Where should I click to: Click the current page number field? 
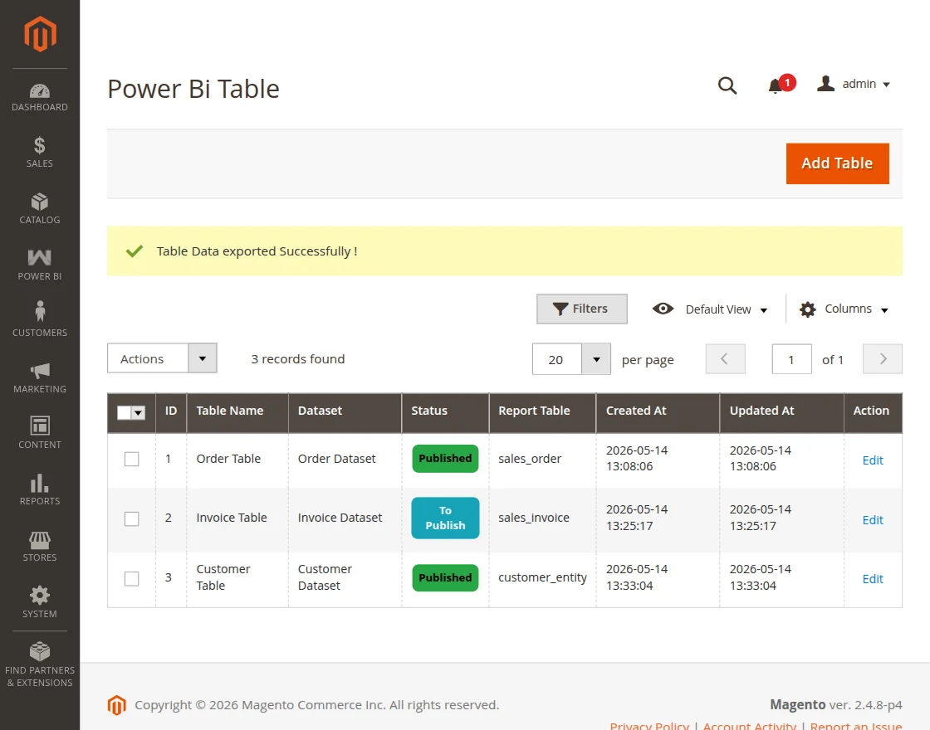[791, 359]
